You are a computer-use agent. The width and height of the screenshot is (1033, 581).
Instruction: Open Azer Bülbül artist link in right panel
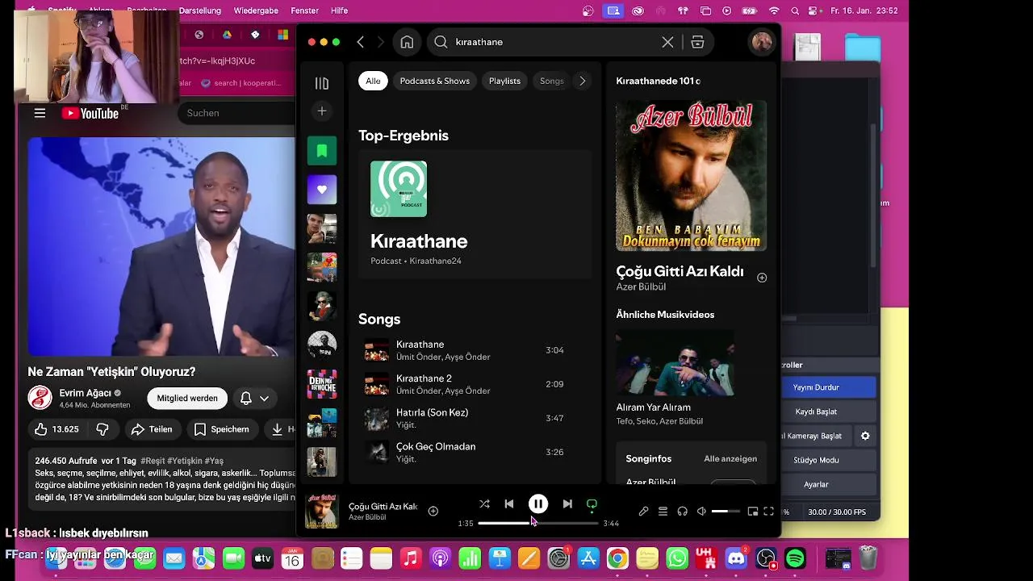coord(641,286)
